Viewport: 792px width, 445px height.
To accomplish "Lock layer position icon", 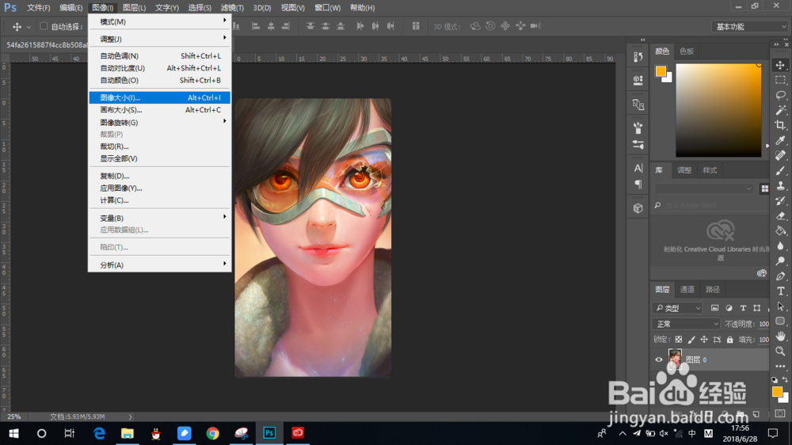I will click(x=704, y=340).
